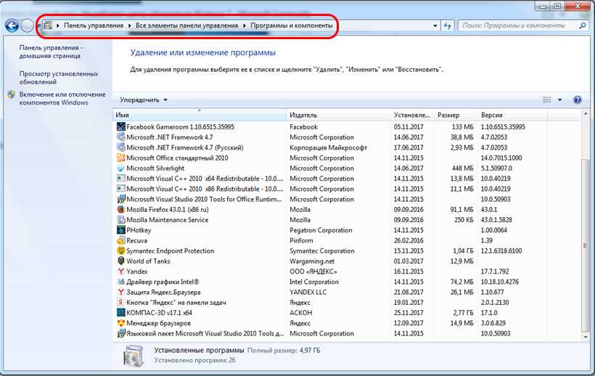Expand arrow before Панель управления breadcrumb
The height and width of the screenshot is (376, 595).
pyautogui.click(x=58, y=25)
